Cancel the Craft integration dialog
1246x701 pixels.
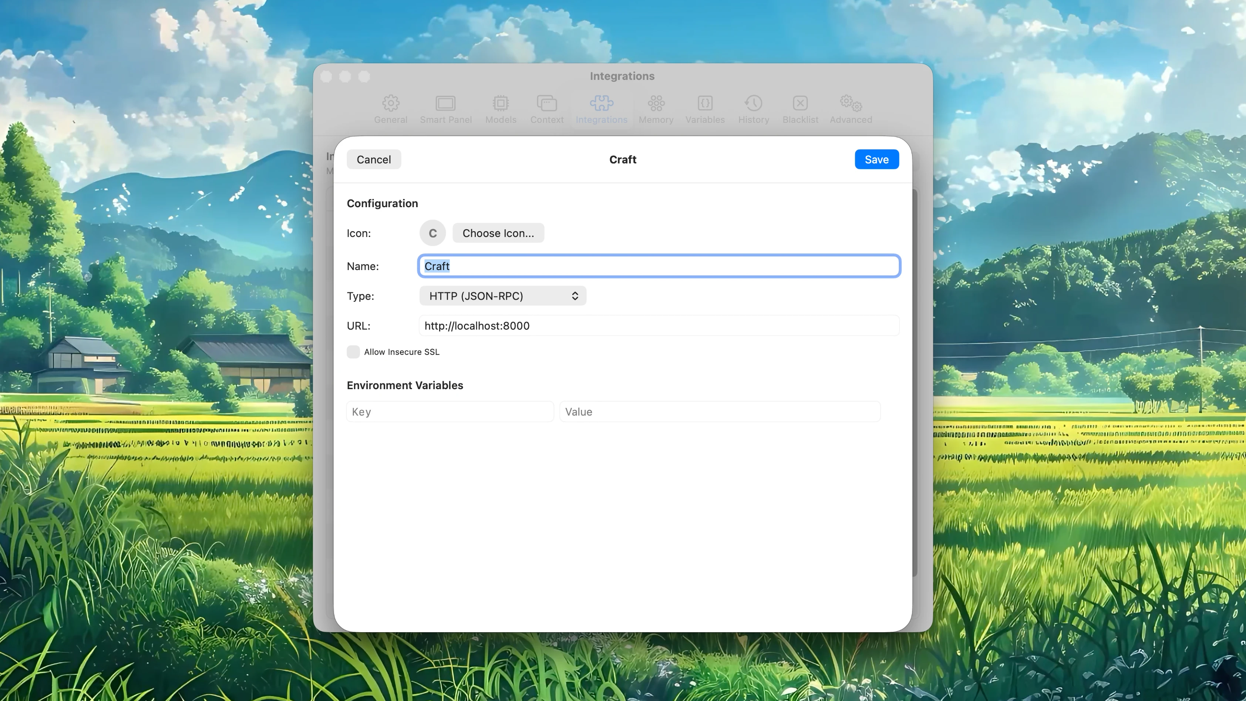[x=373, y=159]
